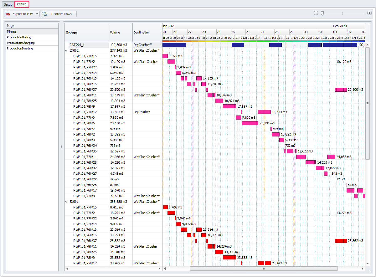Switch to the Setup tab
The width and height of the screenshot is (376, 277).
pos(8,4)
